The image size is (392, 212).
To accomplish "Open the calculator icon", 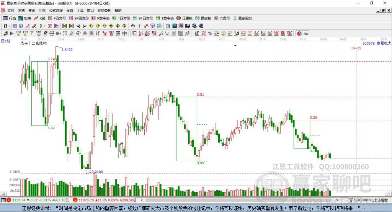I will tap(174, 26).
